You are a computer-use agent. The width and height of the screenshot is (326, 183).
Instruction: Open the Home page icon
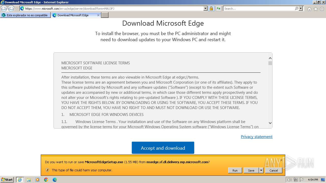click(x=309, y=9)
